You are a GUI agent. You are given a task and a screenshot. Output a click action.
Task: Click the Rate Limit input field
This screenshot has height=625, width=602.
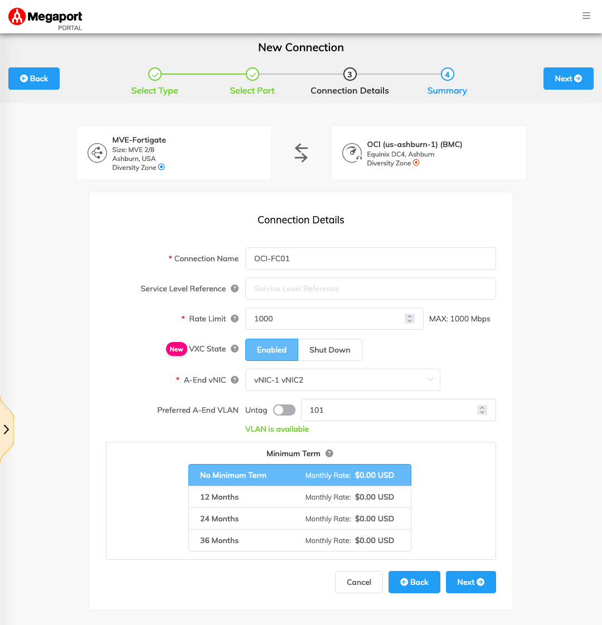334,319
